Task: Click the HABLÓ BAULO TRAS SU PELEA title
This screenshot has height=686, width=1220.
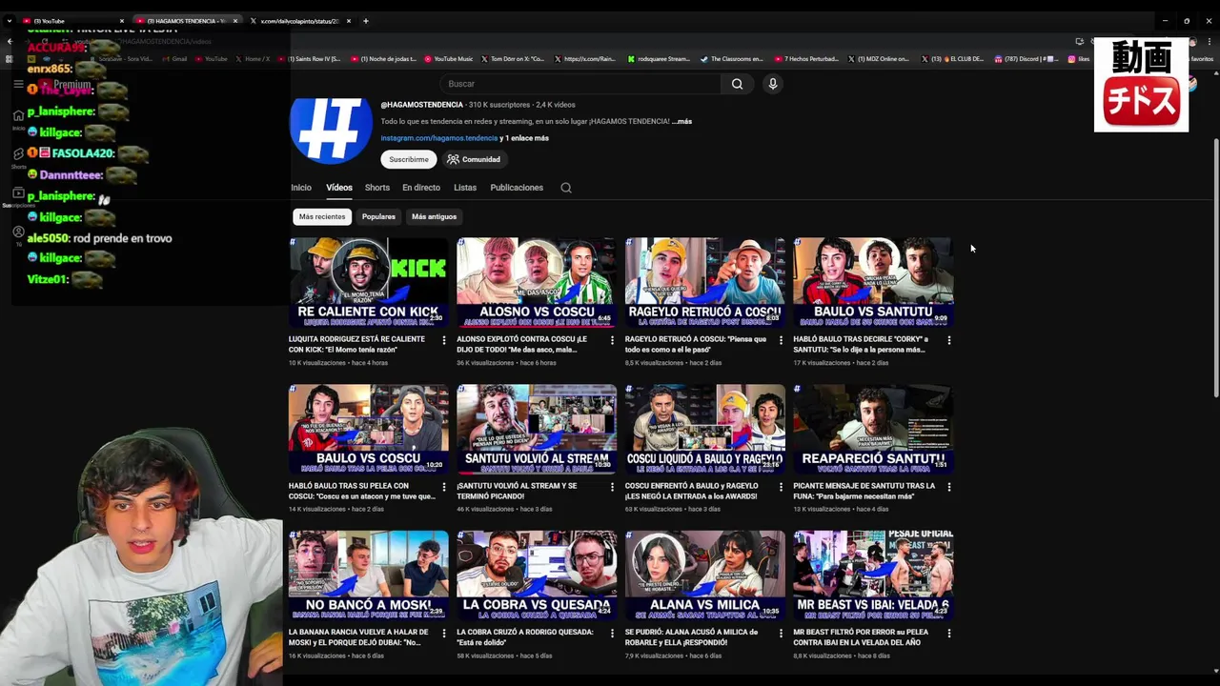Action: pos(360,491)
